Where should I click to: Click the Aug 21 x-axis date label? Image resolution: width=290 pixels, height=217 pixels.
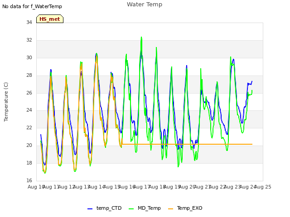[x=203, y=187]
